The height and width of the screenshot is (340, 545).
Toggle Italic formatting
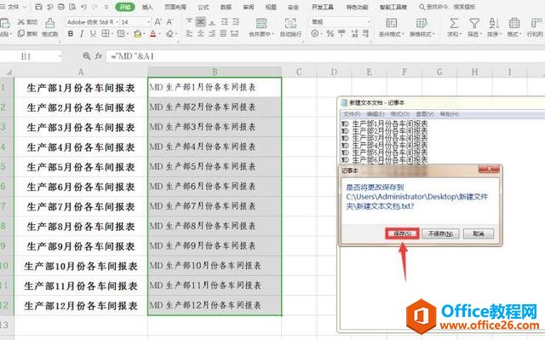tap(82, 34)
